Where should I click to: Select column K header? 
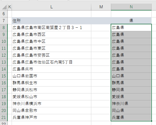tap(10, 7)
